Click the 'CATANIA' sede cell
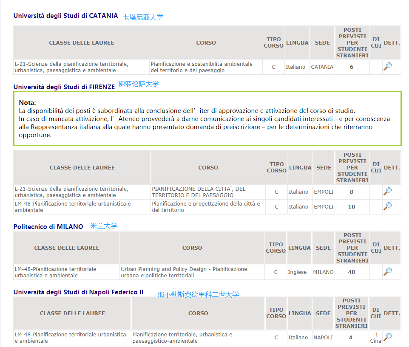The image size is (409, 347). point(322,67)
